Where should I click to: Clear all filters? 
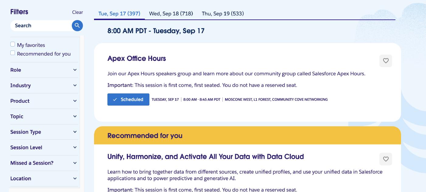pos(77,12)
